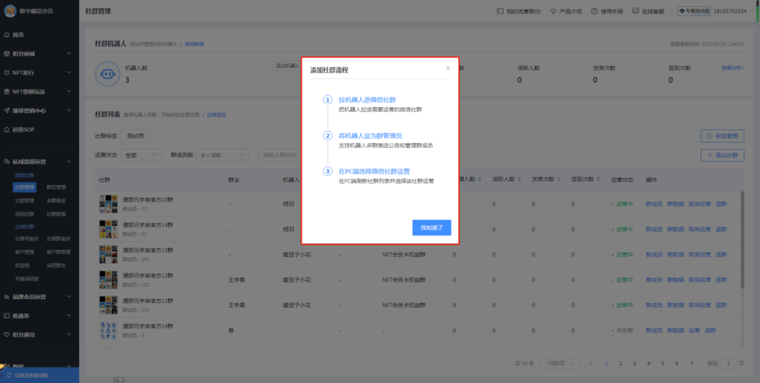Select 群员管理 in sidebar submenu
This screenshot has height=383, width=760.
click(56, 187)
